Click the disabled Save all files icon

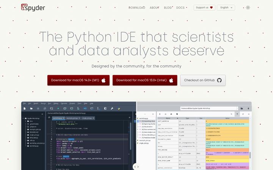[x=45, y=108]
